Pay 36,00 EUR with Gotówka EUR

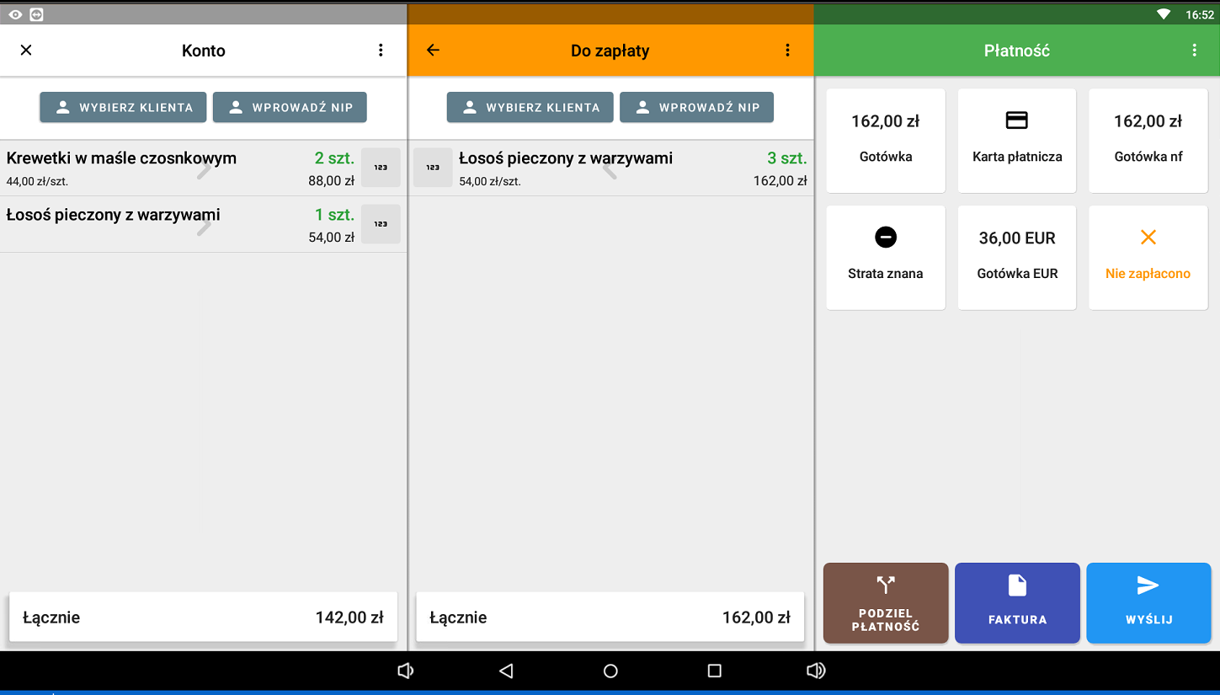[x=1017, y=257]
